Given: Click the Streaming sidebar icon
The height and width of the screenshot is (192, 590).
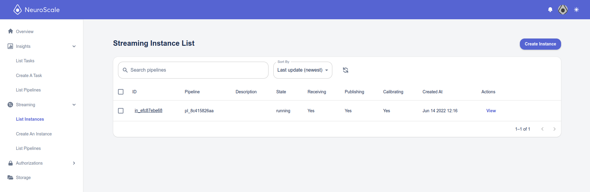Looking at the screenshot, I should pos(10,104).
